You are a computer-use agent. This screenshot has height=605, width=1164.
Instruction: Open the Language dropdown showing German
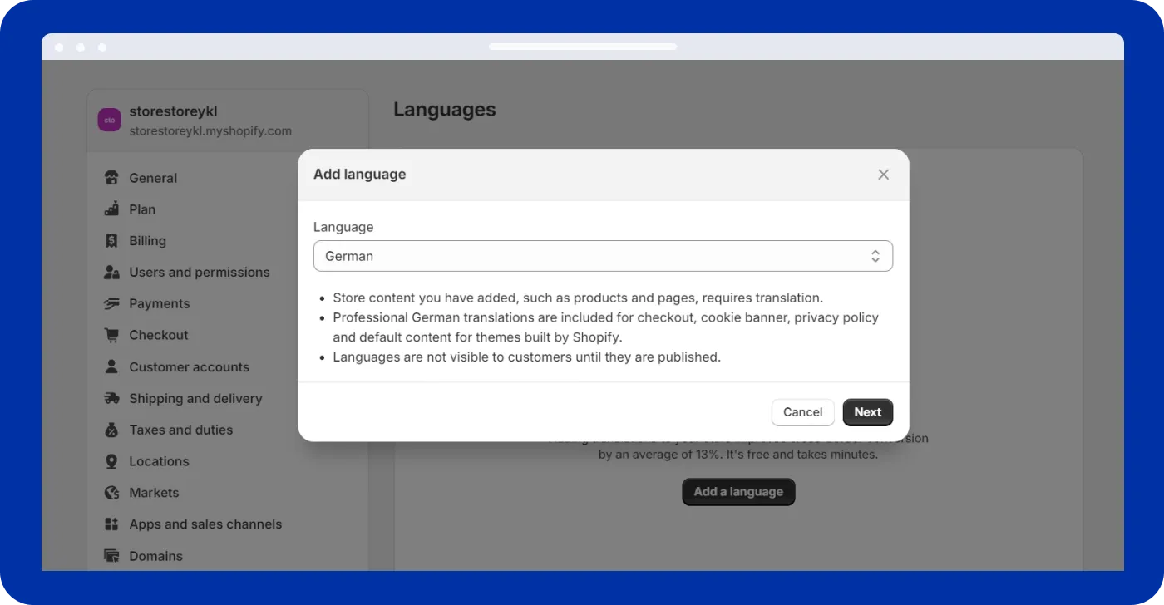pos(603,256)
